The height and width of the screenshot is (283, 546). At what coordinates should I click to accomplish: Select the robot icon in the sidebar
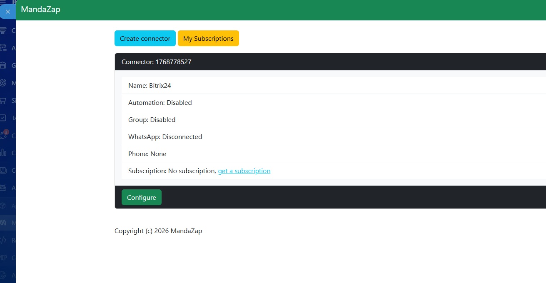[3, 188]
